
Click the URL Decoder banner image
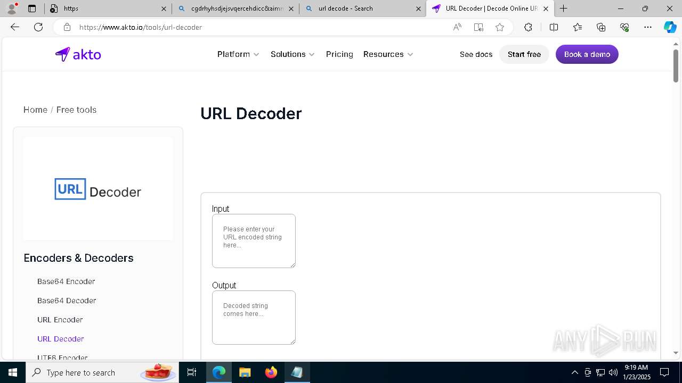[x=98, y=189]
